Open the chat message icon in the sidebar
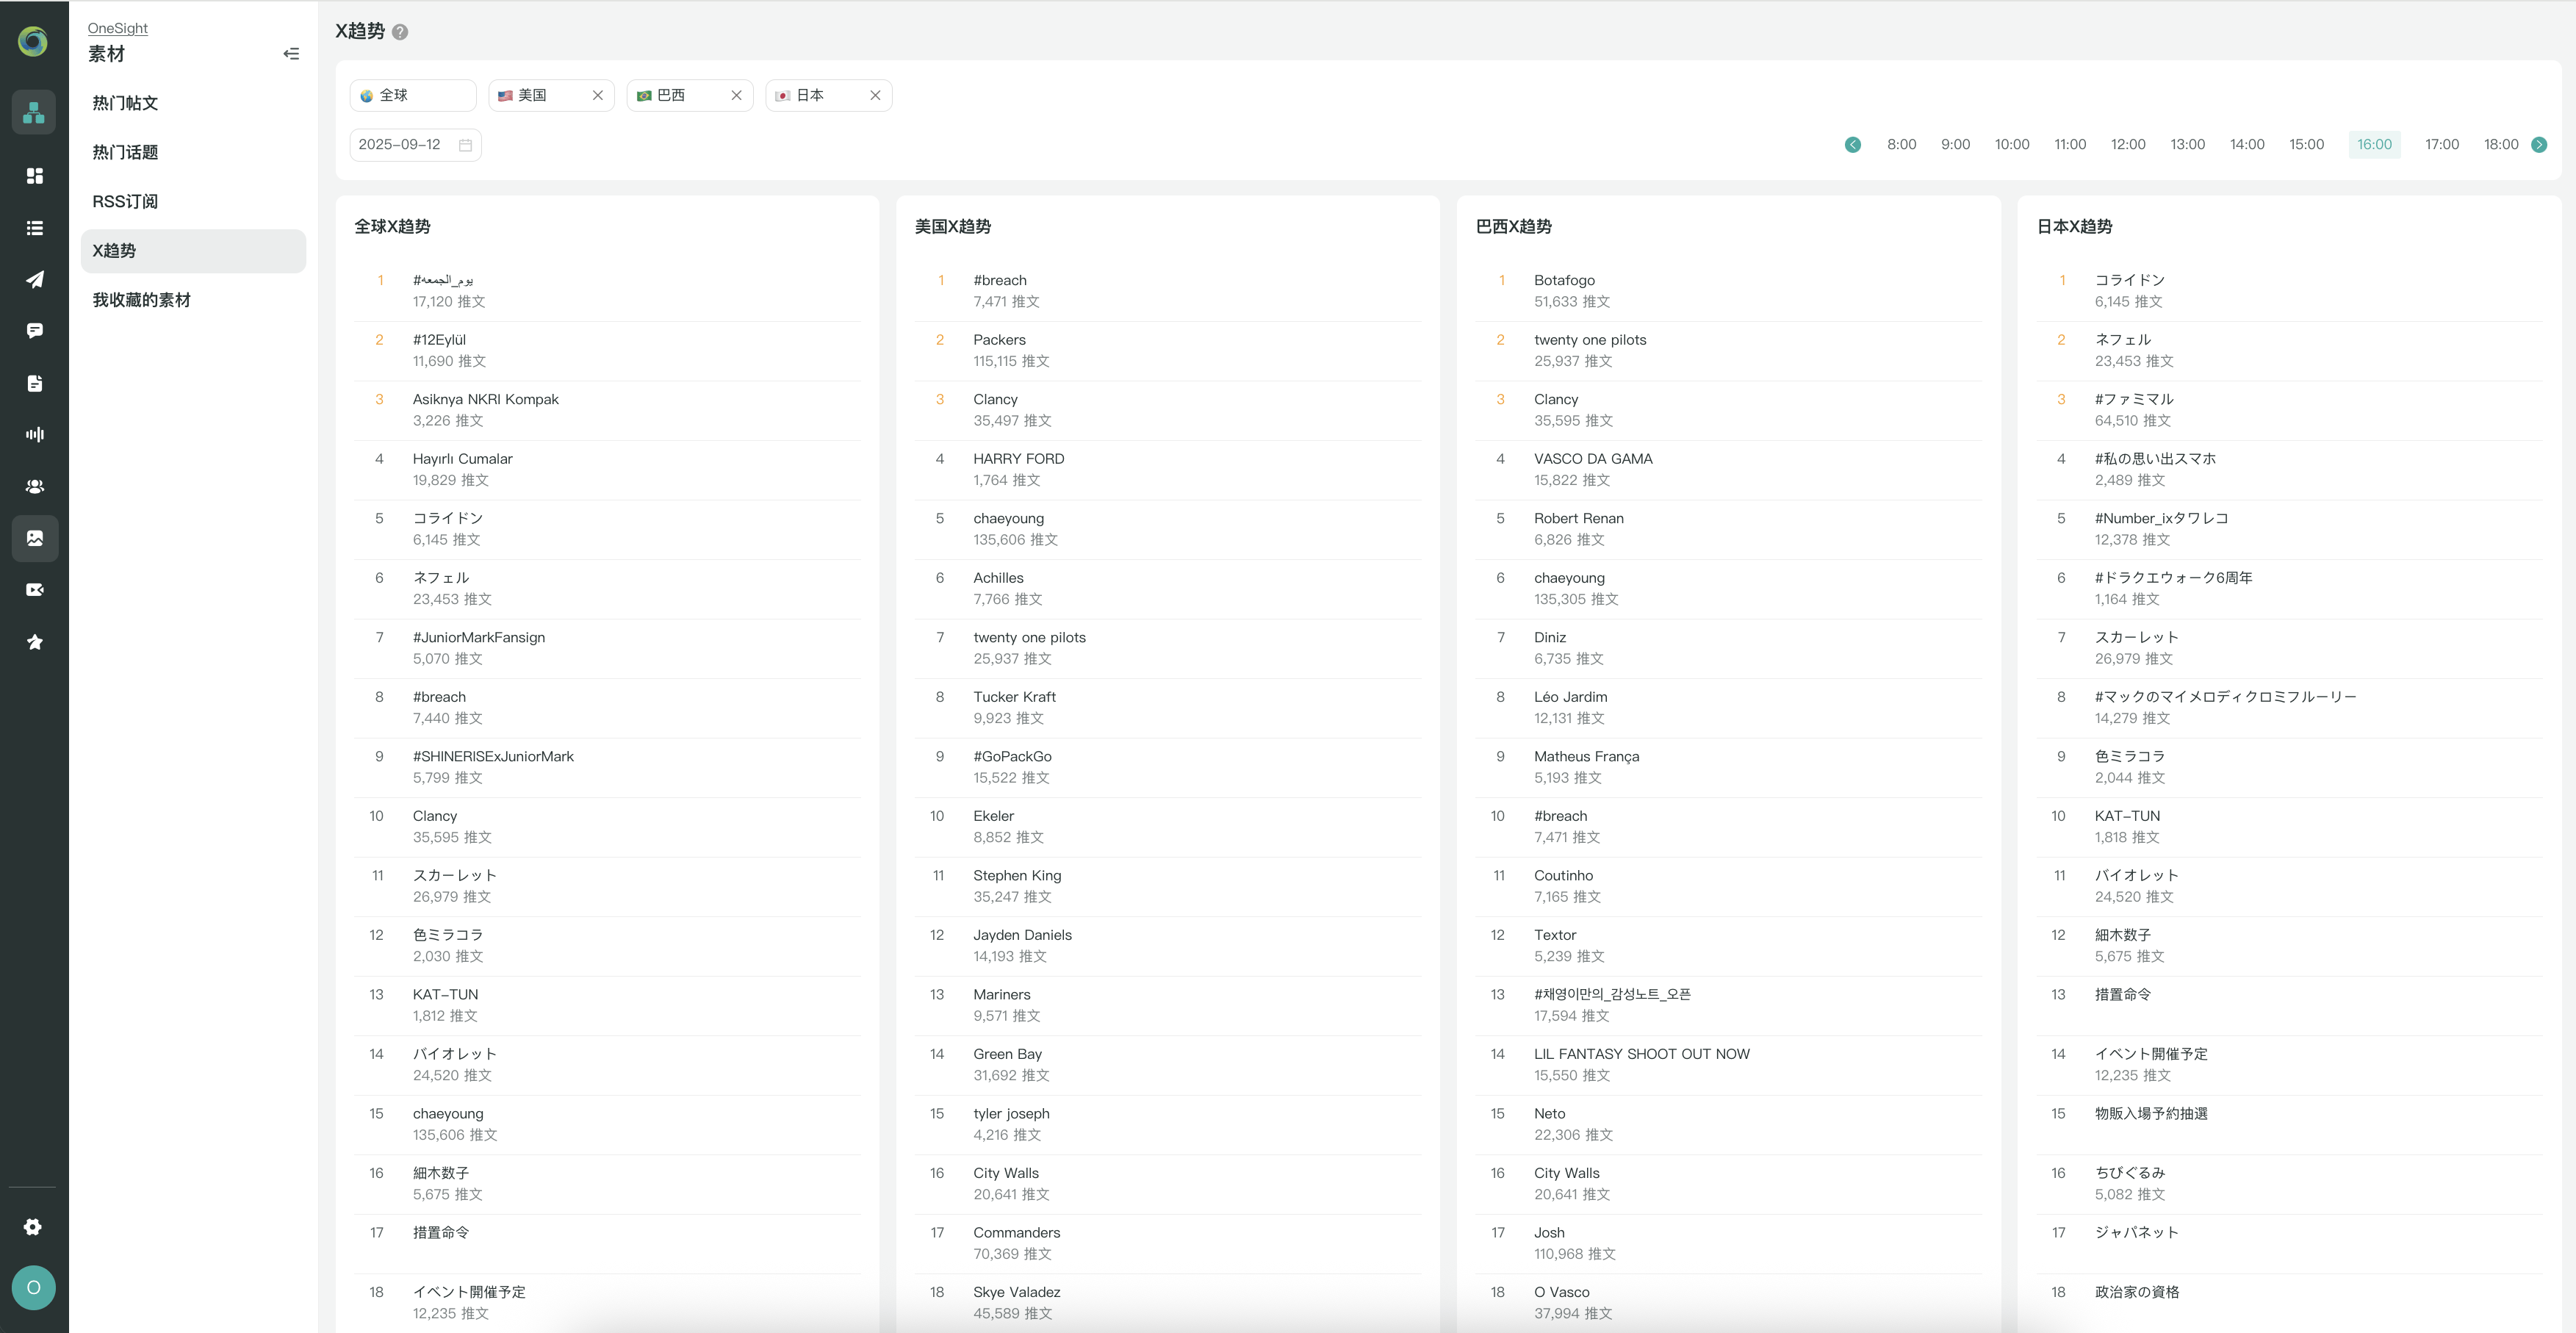The height and width of the screenshot is (1333, 2576). point(34,331)
